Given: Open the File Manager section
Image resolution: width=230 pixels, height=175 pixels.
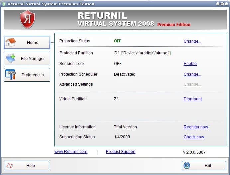Looking at the screenshot, I should point(27,59).
